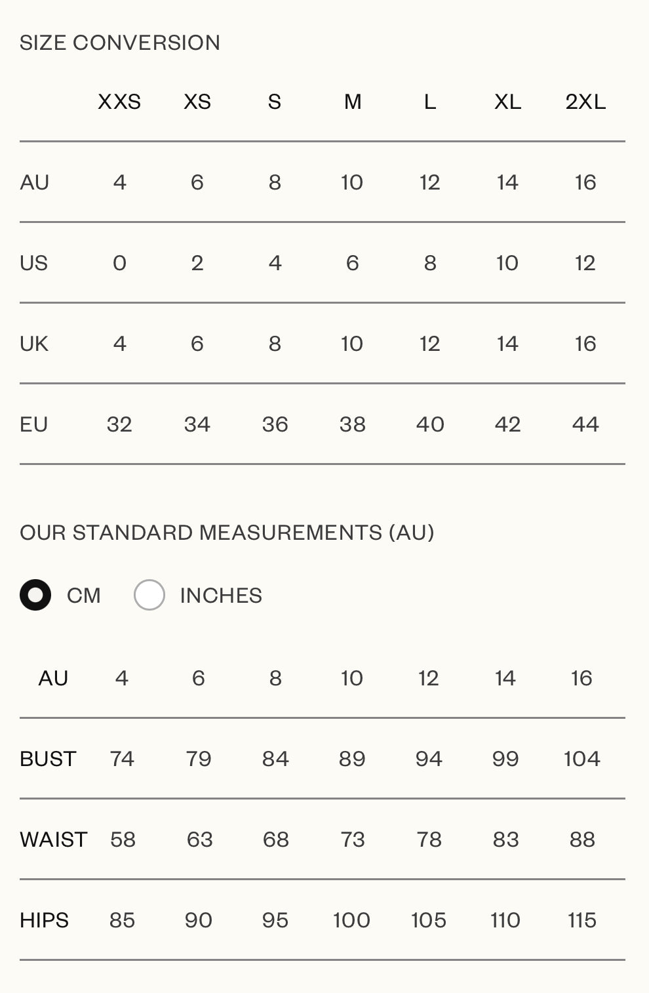Click waist measurement 58 cell
The height and width of the screenshot is (993, 649).
pos(123,840)
